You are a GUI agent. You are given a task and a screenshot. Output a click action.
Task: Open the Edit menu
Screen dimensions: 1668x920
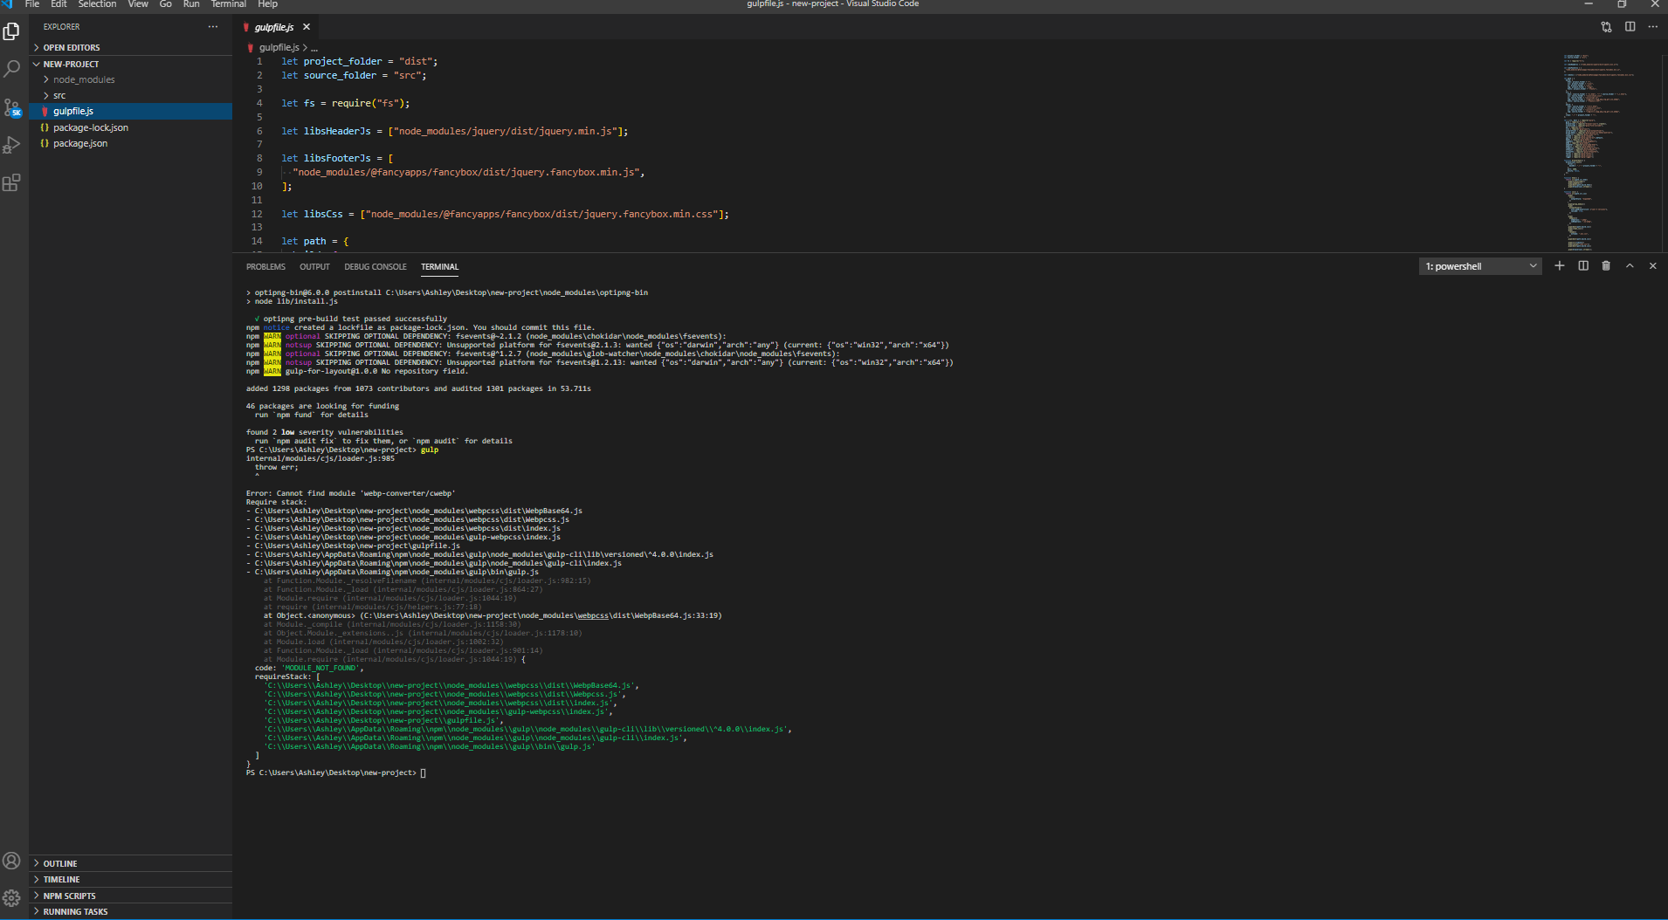[x=59, y=4]
